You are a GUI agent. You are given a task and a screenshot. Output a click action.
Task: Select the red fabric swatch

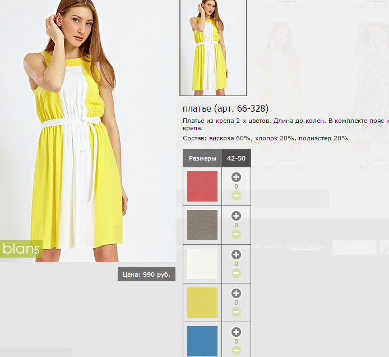click(x=202, y=186)
